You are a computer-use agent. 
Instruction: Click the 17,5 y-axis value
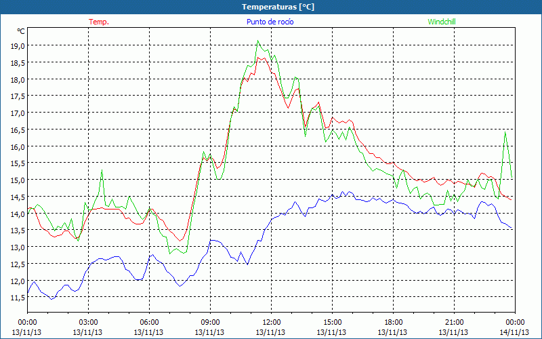[x=18, y=96]
